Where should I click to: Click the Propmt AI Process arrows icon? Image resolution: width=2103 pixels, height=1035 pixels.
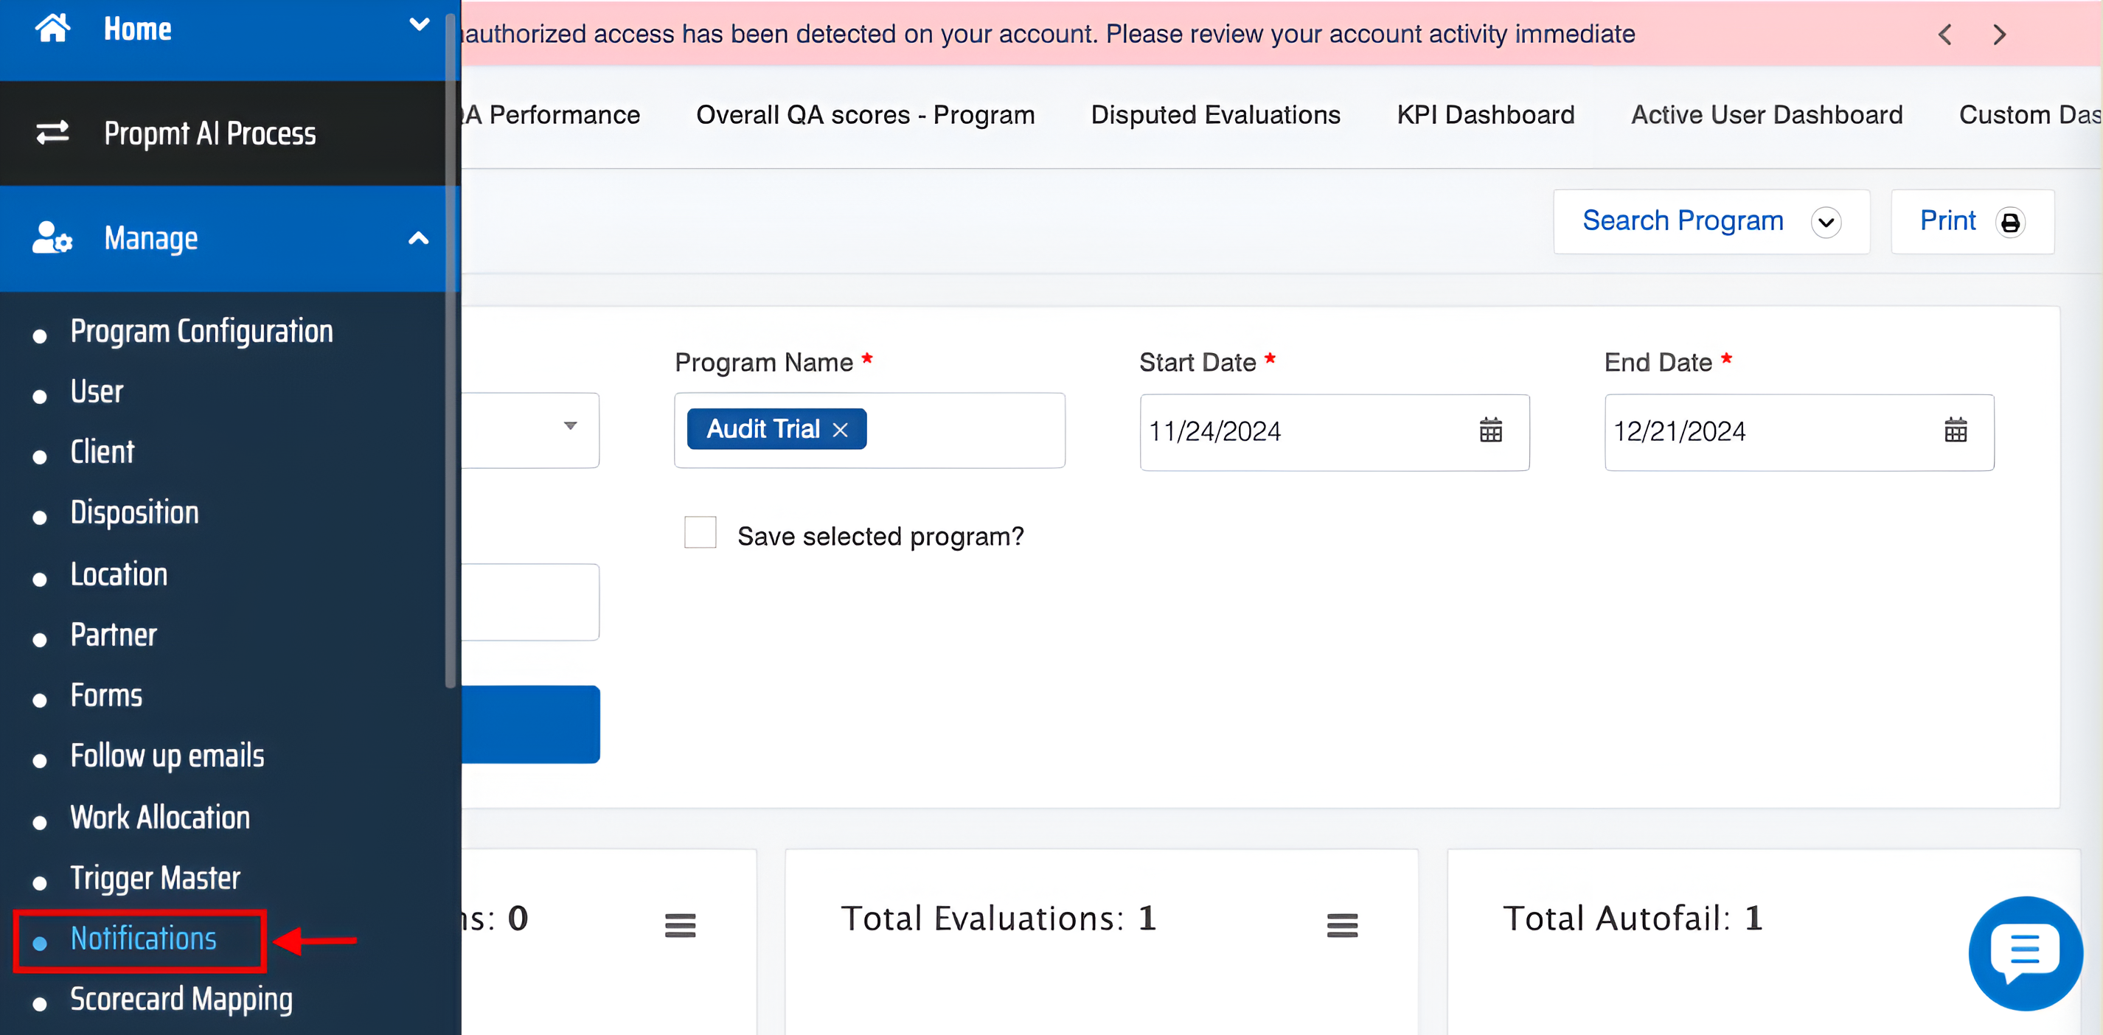[52, 132]
